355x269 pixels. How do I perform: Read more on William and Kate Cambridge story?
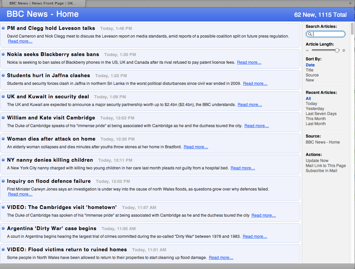[x=256, y=126]
